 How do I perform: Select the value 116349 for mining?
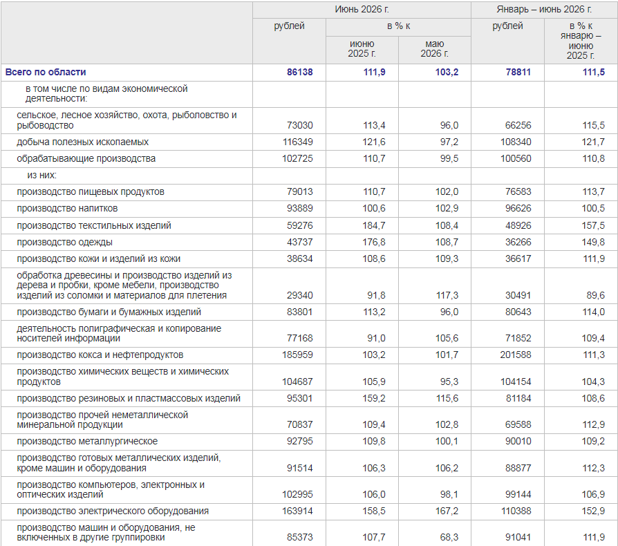point(297,142)
